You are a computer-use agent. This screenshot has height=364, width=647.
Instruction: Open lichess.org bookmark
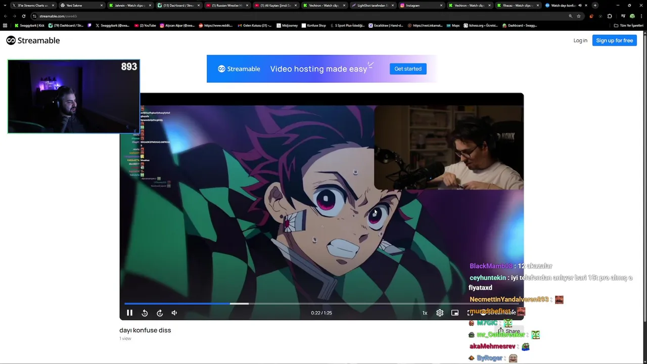(x=480, y=25)
